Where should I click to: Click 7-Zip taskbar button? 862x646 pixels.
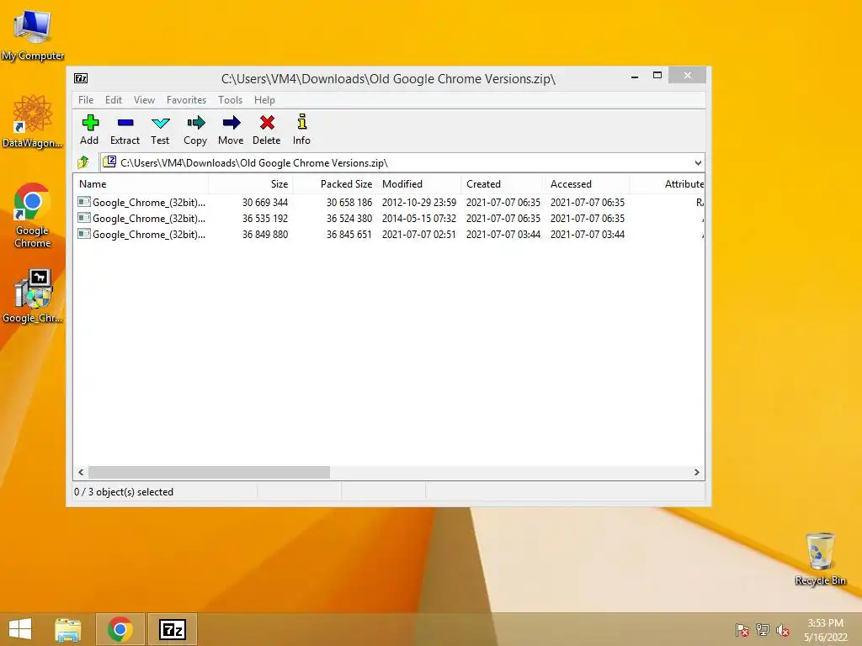pos(173,629)
